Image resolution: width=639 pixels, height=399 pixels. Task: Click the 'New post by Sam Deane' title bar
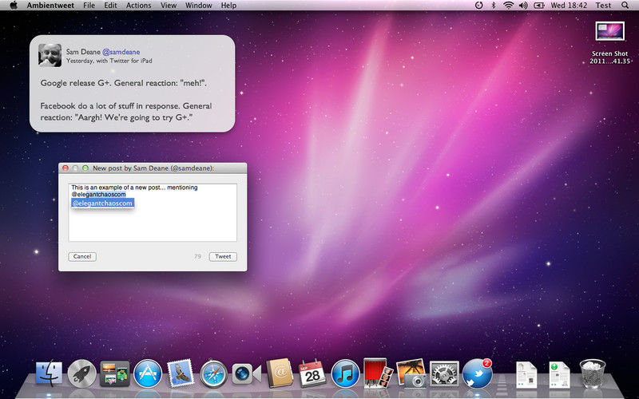[x=153, y=168]
